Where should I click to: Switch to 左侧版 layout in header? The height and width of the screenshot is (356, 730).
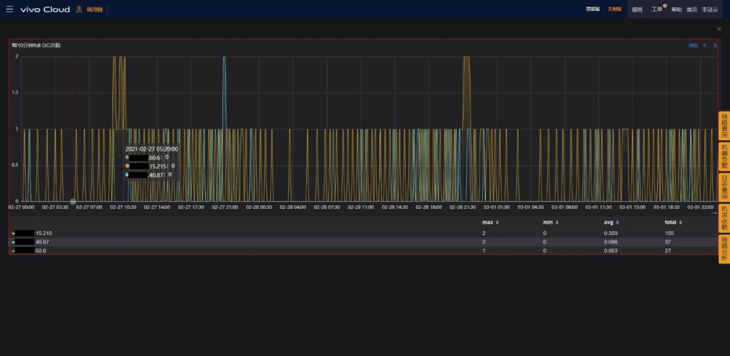614,9
